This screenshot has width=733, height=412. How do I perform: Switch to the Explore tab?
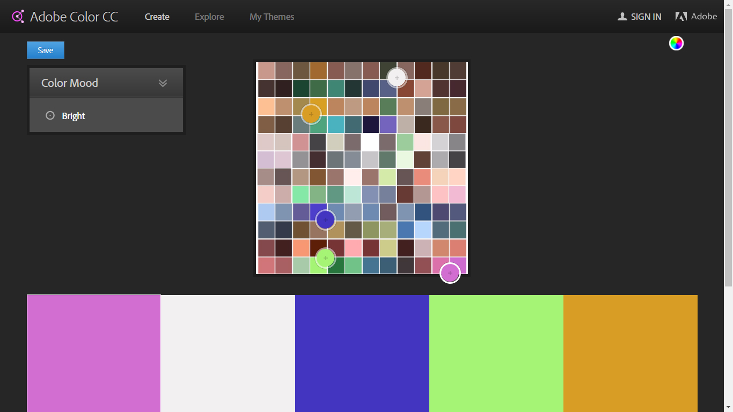click(x=209, y=17)
